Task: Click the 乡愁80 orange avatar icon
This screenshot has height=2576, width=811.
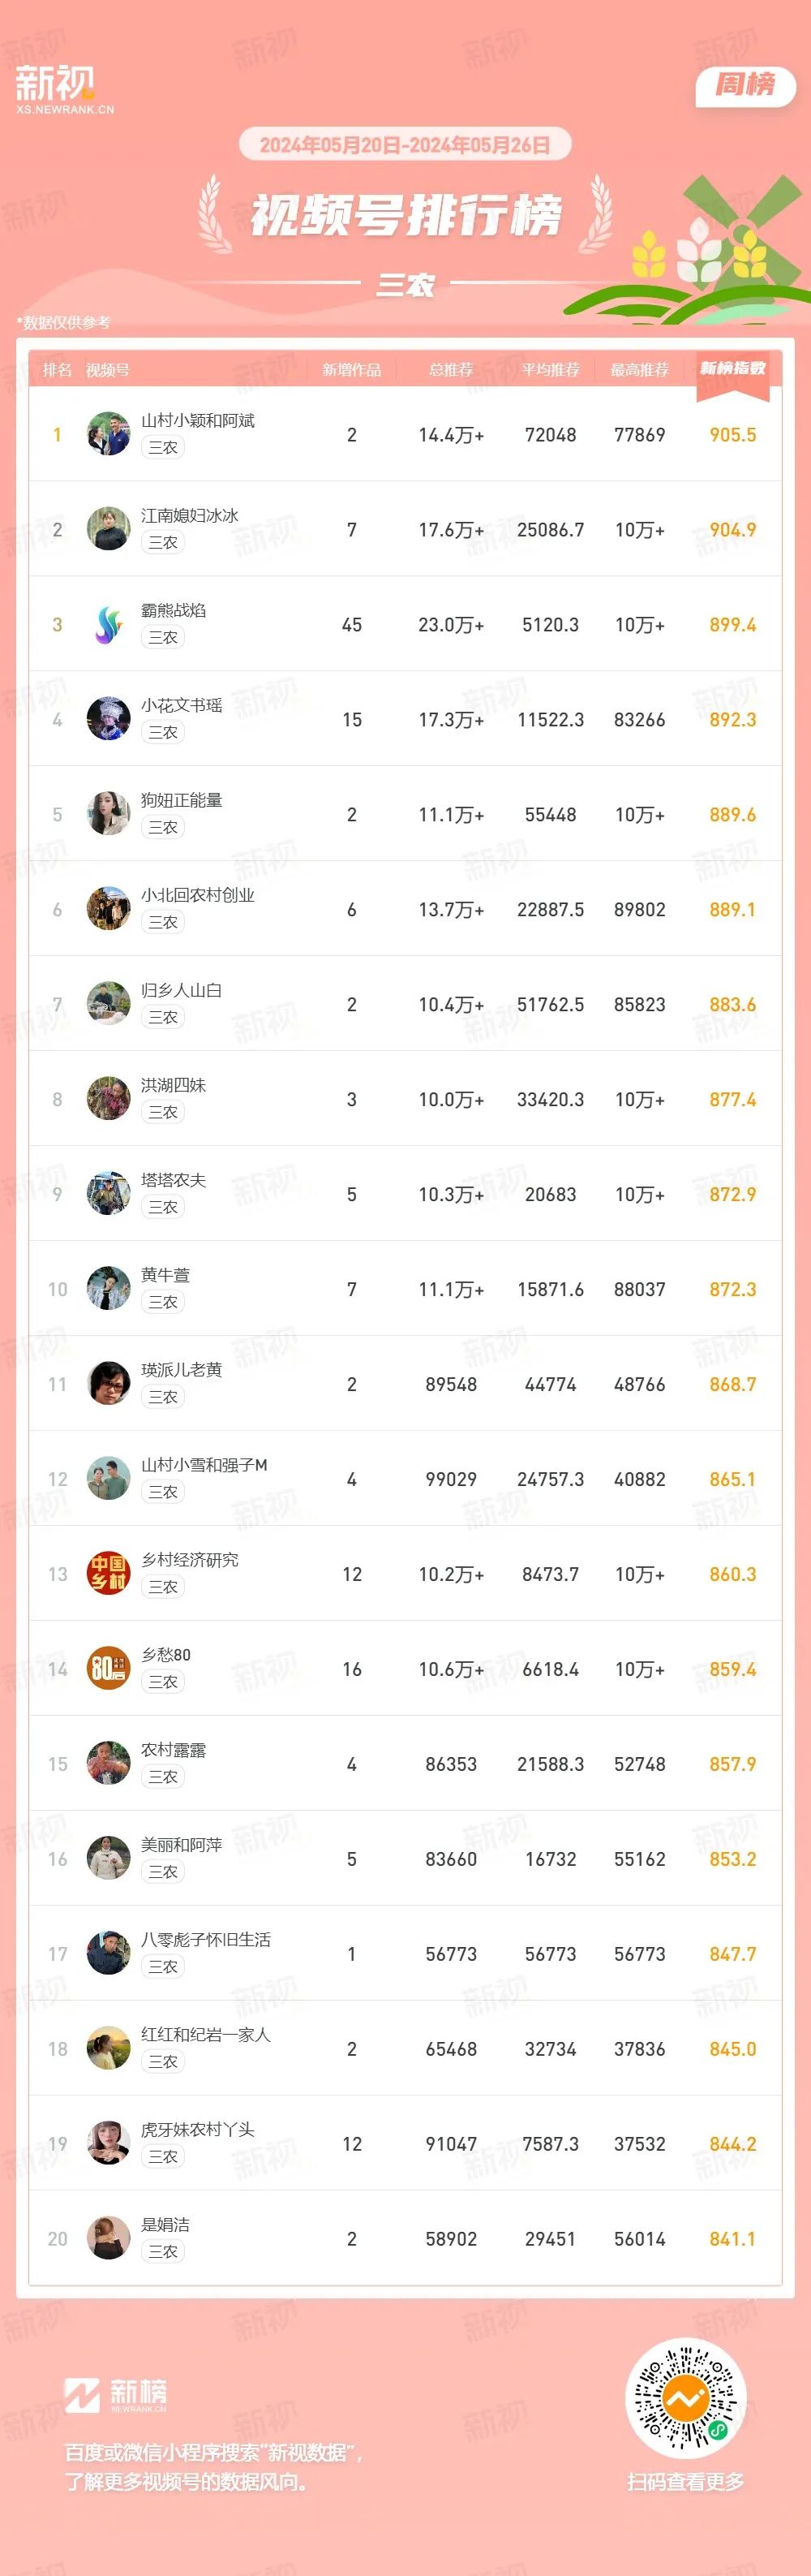Action: pyautogui.click(x=109, y=1668)
